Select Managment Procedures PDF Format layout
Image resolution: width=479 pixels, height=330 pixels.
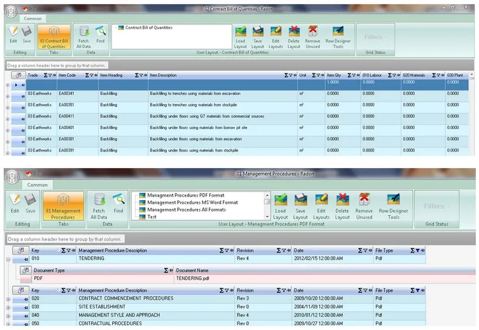click(x=186, y=195)
